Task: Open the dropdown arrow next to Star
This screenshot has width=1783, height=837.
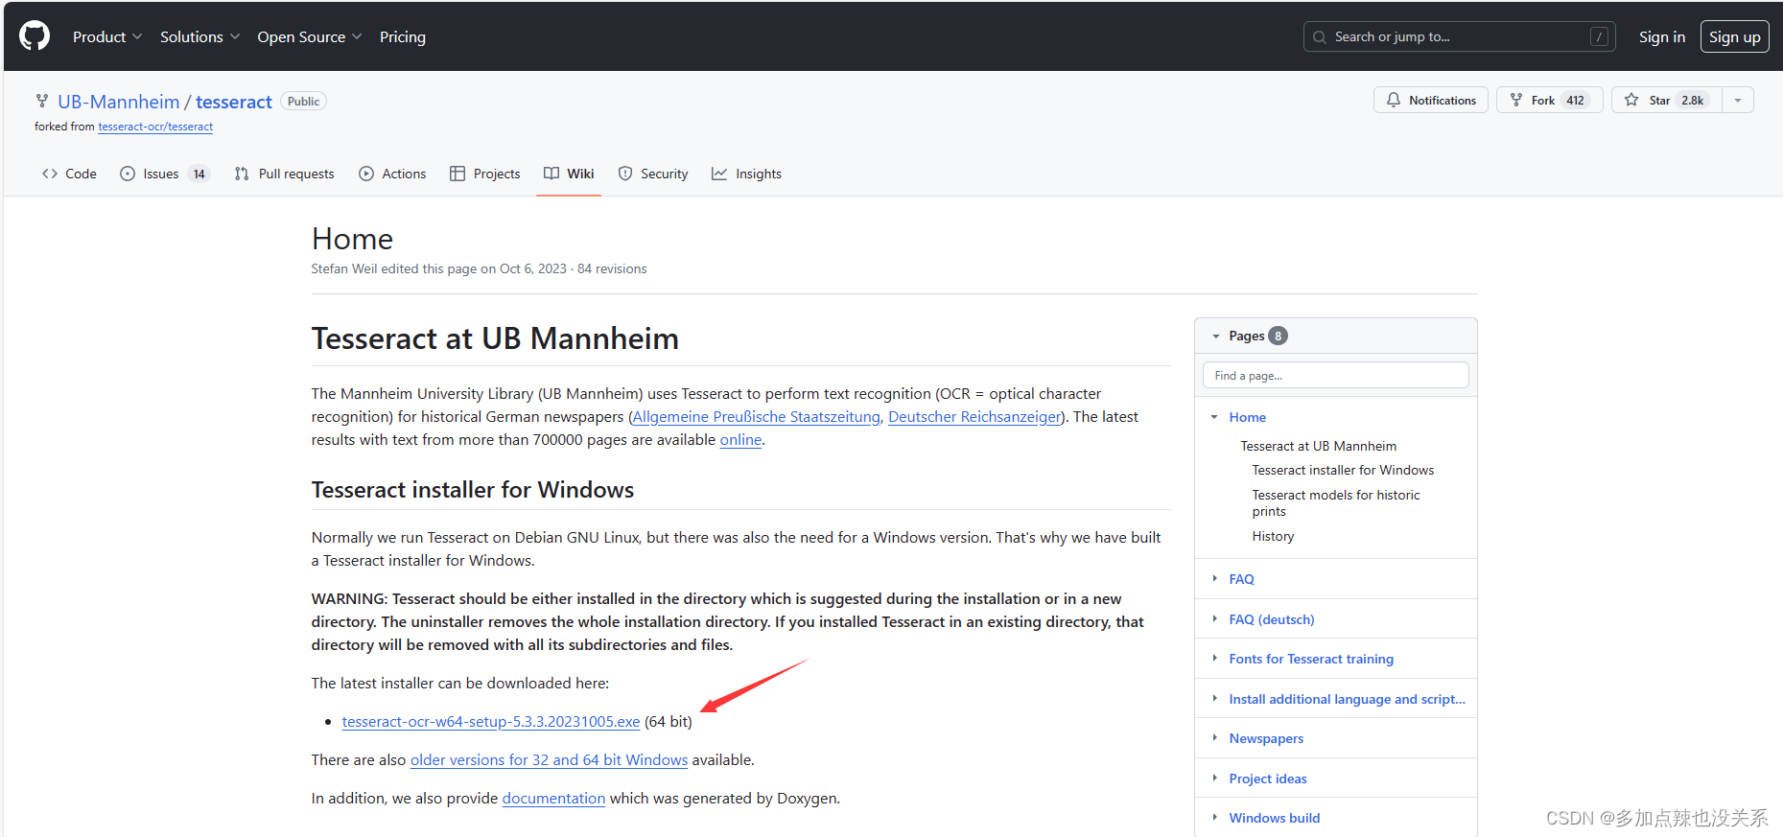Action: (1738, 100)
